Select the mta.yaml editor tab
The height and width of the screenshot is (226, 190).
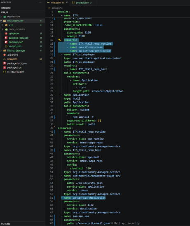56,2
